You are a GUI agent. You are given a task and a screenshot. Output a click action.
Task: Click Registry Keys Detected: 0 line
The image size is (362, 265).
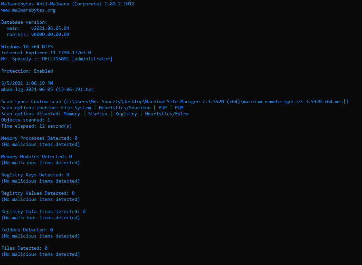pyautogui.click(x=35, y=175)
